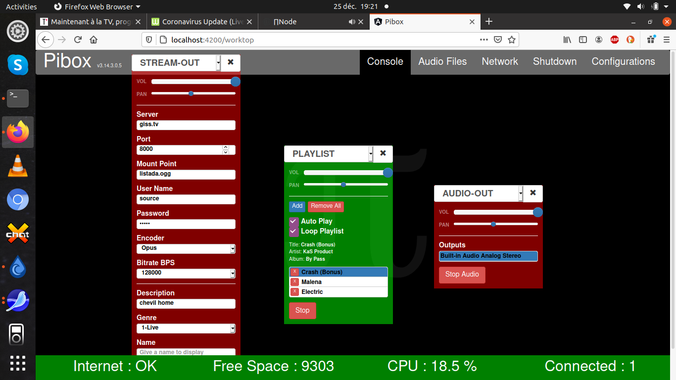Screen dimensions: 676x380
Task: Adjust PLAYLIST pan slider
Action: click(346, 185)
